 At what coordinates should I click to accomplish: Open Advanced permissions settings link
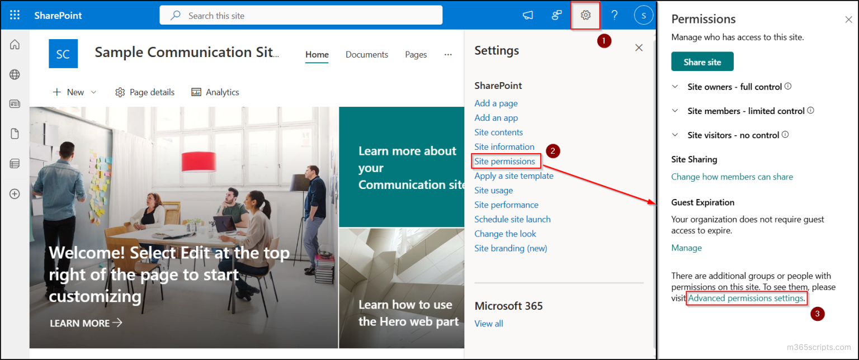746,298
